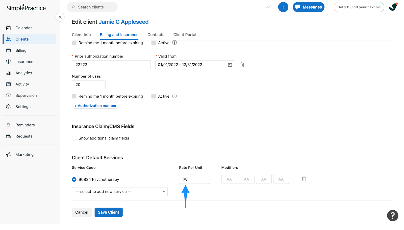Click the Marketing megaphone icon
This screenshot has height=230, width=404.
[x=8, y=155]
